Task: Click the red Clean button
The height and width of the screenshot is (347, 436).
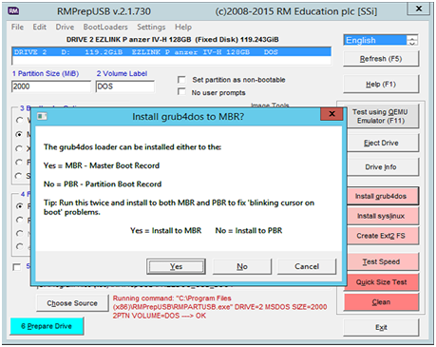Action: [381, 302]
